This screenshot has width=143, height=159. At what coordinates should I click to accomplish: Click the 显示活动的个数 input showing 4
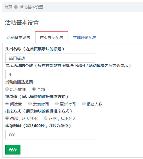click(x=50, y=74)
